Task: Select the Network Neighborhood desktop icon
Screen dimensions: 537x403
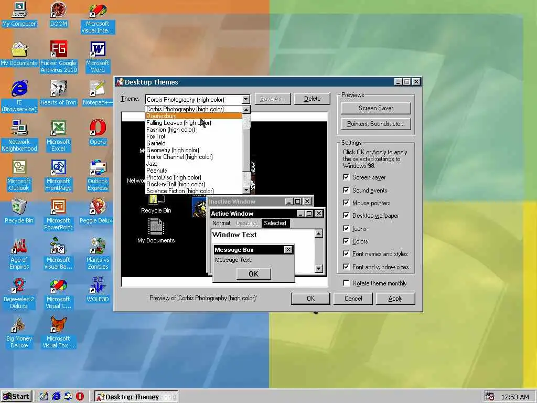Action: [x=19, y=136]
